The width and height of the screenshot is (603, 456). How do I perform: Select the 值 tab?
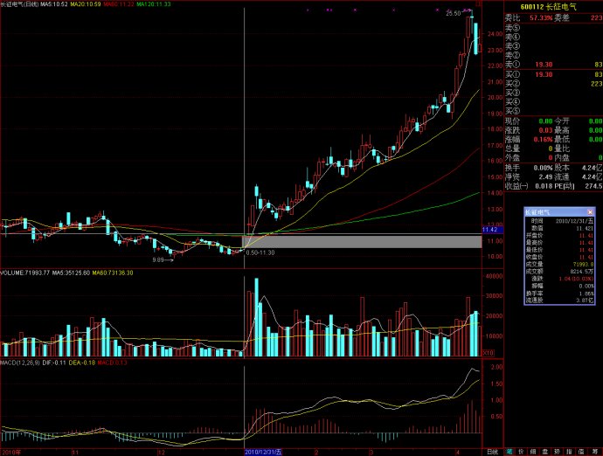pos(582,452)
